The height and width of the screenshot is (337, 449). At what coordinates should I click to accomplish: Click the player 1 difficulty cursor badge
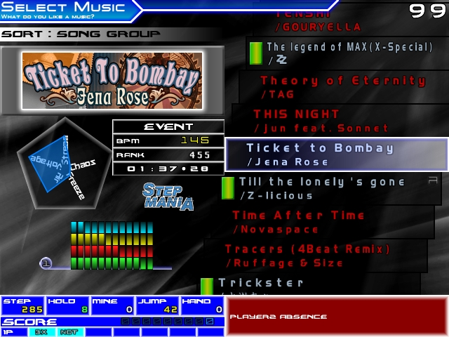[x=46, y=263]
